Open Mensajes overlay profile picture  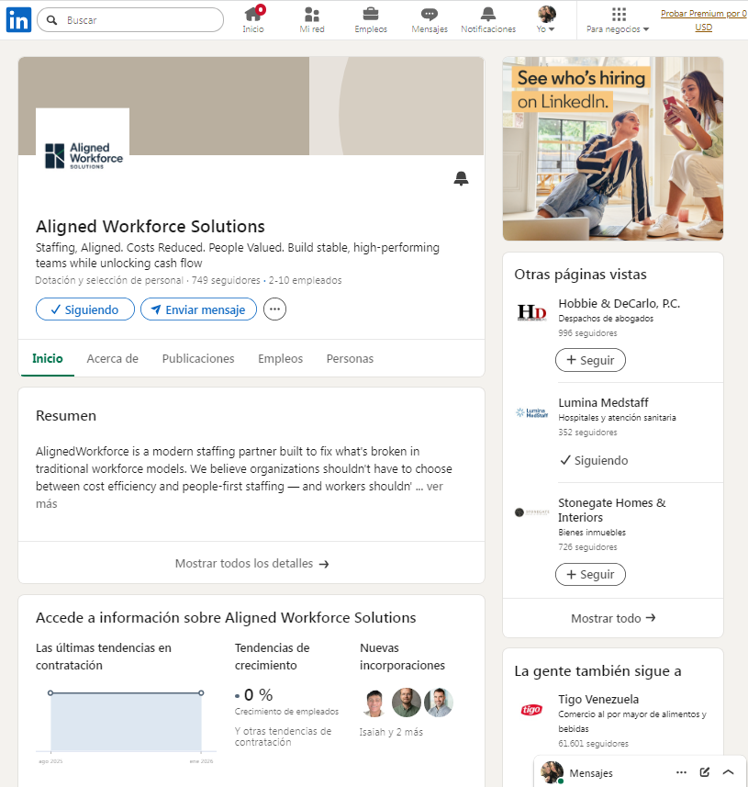[x=553, y=772]
